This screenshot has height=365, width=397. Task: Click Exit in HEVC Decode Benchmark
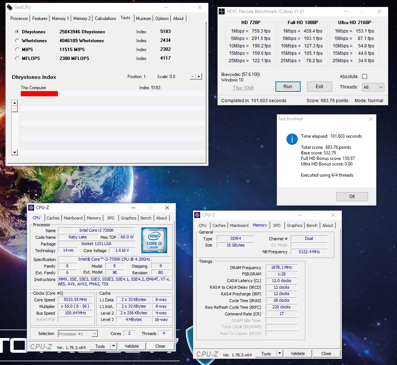click(319, 87)
